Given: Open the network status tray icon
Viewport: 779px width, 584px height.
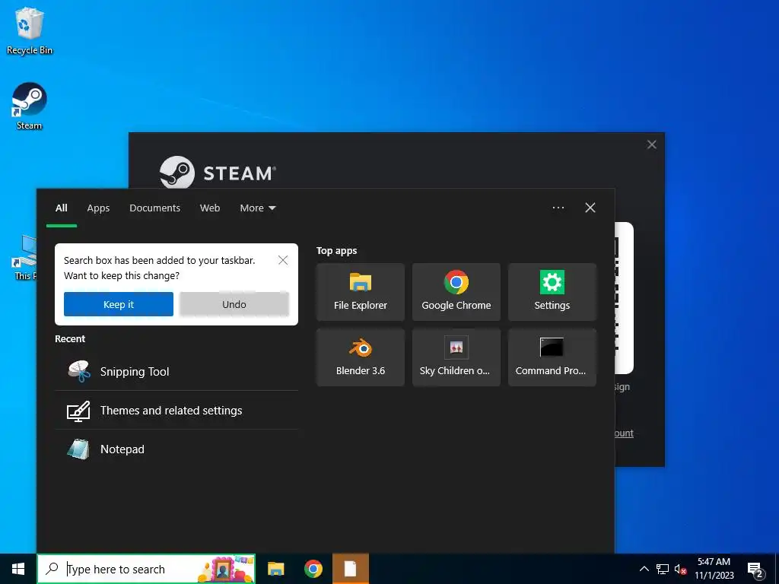Looking at the screenshot, I should point(663,569).
